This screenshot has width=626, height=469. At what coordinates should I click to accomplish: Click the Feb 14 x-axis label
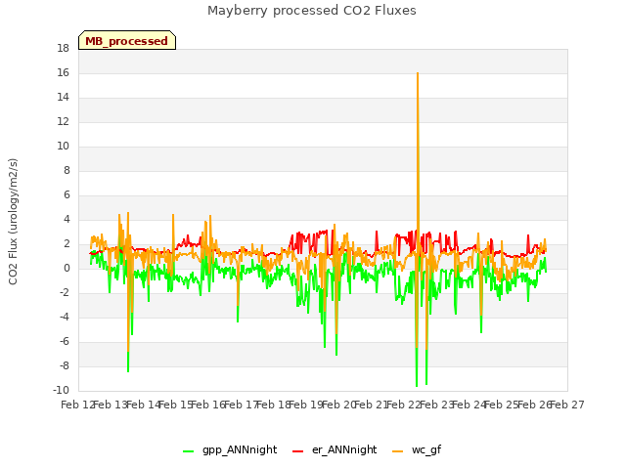pos(143,405)
